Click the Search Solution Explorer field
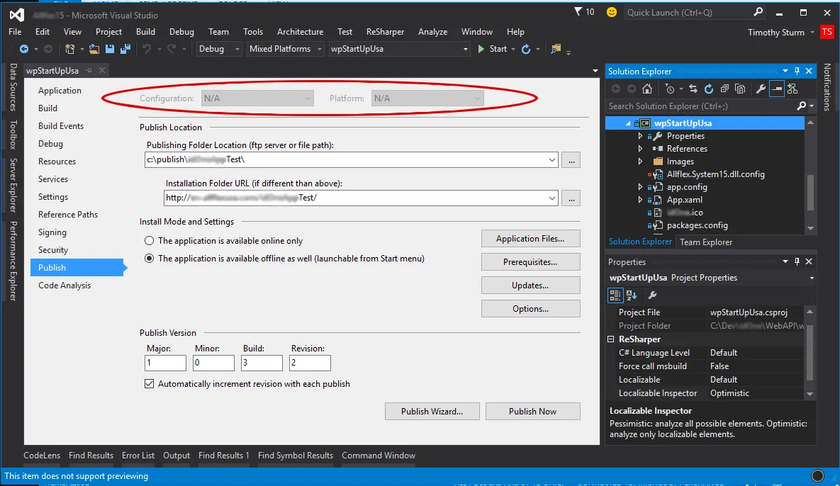This screenshot has height=486, width=840. pos(701,106)
